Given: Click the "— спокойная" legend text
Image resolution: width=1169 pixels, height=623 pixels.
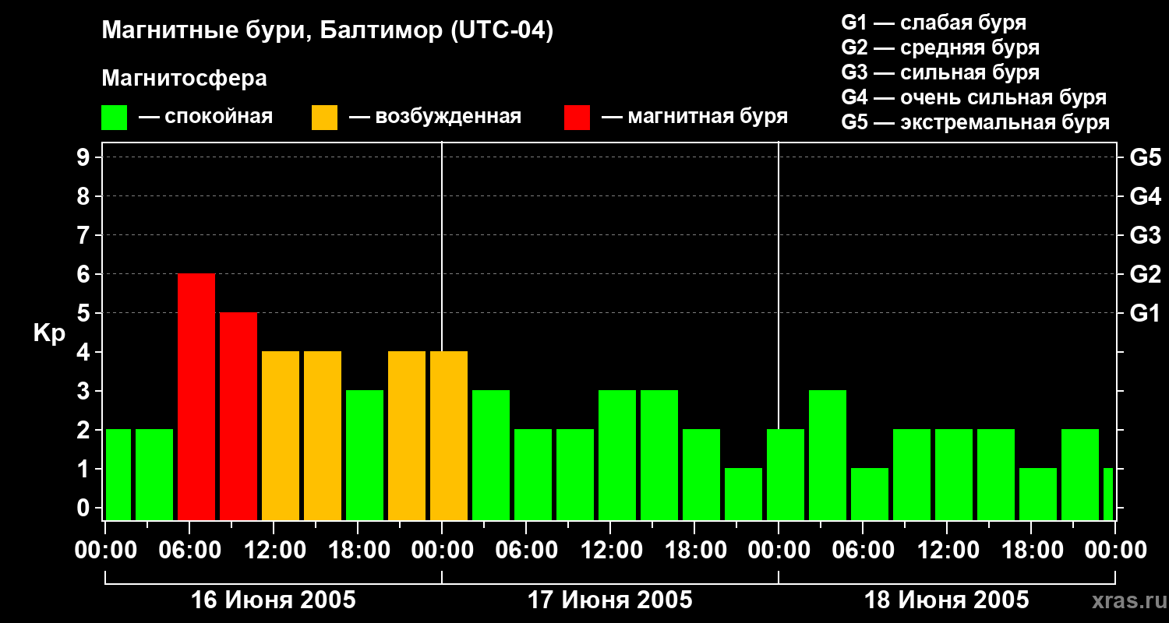Looking at the screenshot, I should 206,117.
